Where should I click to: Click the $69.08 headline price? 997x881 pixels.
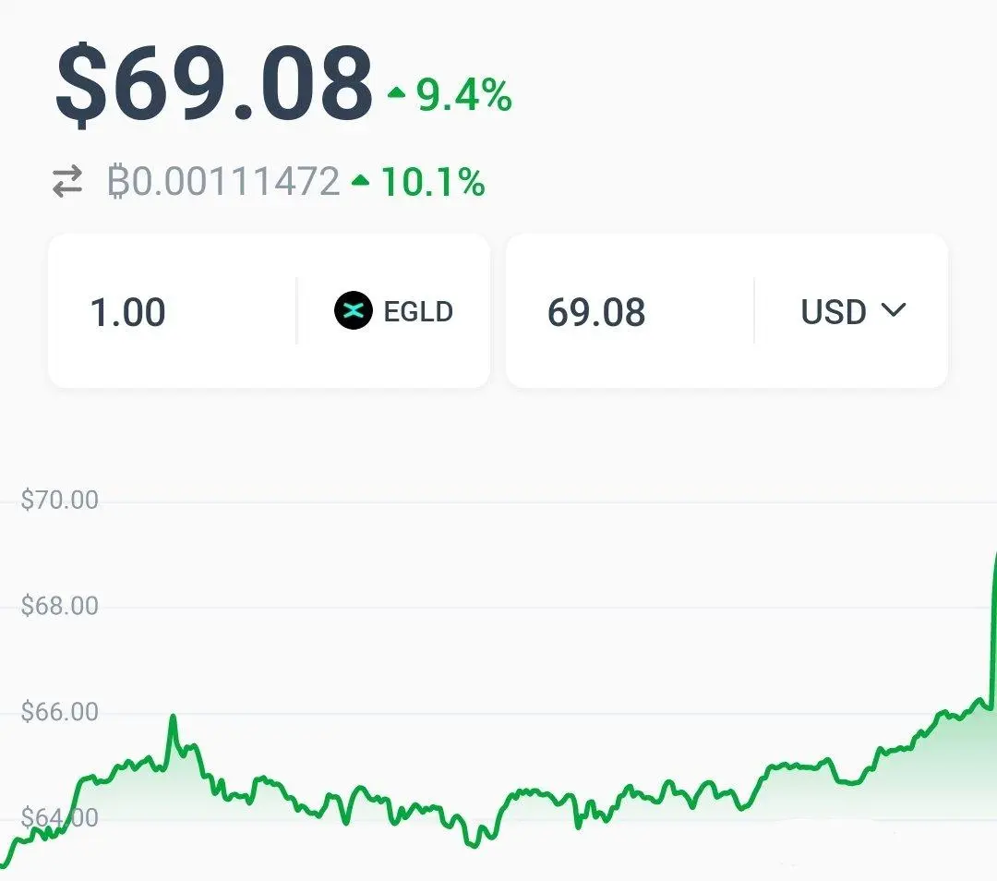click(215, 85)
